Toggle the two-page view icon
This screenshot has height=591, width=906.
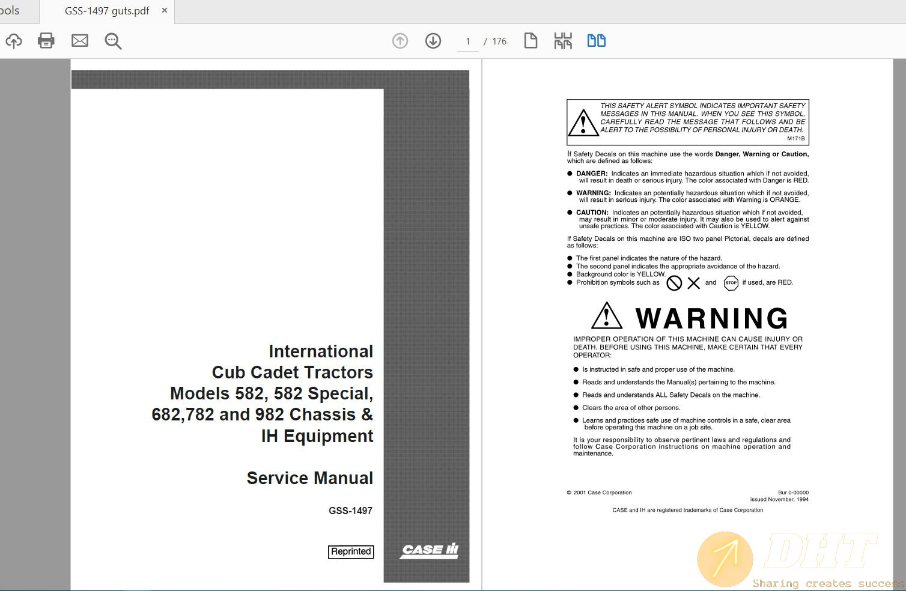pos(596,41)
